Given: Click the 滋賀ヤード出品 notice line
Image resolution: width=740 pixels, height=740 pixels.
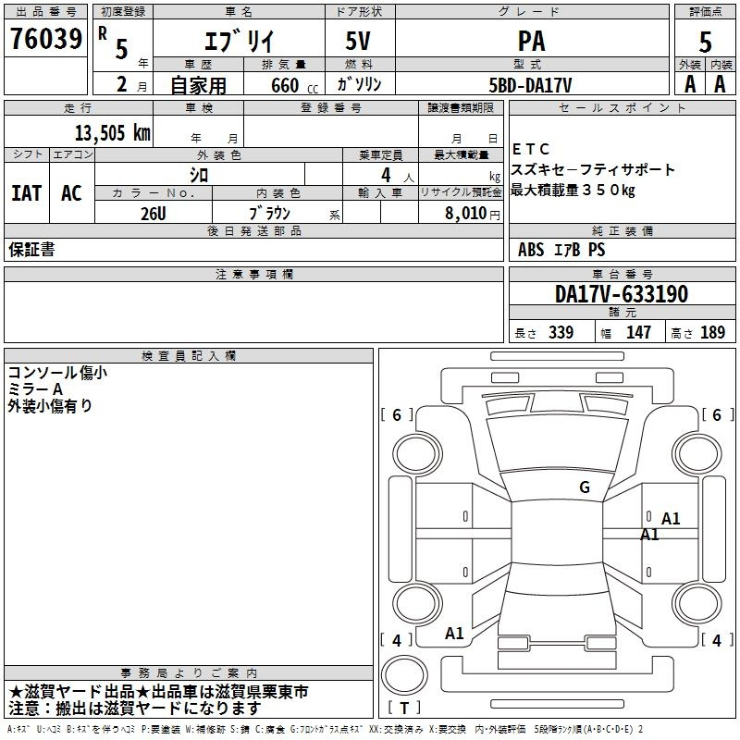Looking at the screenshot, I should pyautogui.click(x=158, y=691).
